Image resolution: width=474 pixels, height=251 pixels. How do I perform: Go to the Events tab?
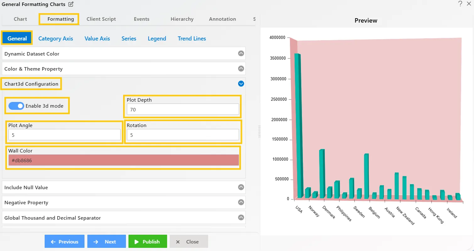coord(142,19)
